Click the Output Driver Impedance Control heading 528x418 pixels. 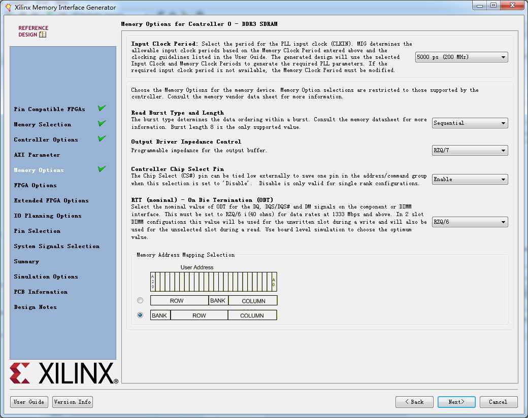pos(186,142)
